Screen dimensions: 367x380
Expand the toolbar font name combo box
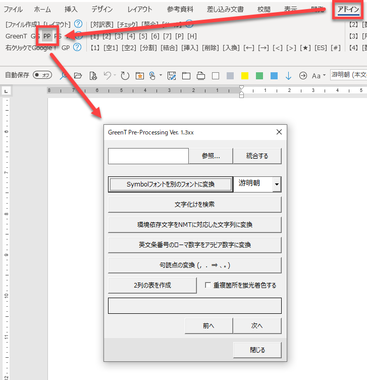(x=348, y=75)
